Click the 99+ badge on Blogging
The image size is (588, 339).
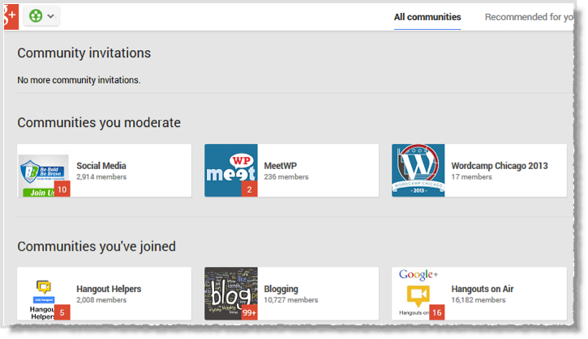249,312
